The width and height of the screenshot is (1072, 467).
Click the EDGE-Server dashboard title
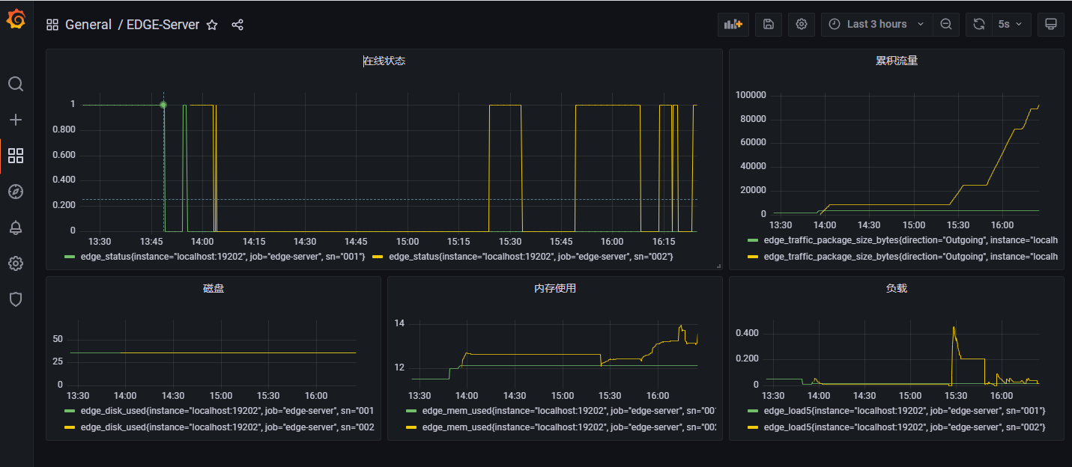[163, 25]
